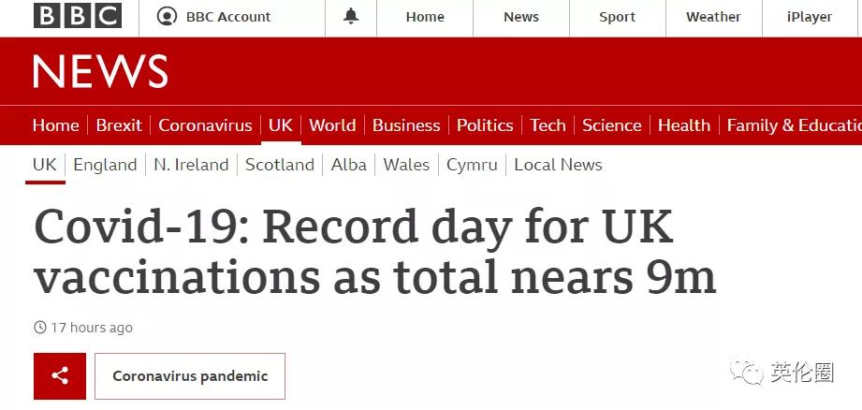Viewport: 862px width, 410px height.
Task: Click the Coronavirus pandemic topic tag
Action: point(190,376)
